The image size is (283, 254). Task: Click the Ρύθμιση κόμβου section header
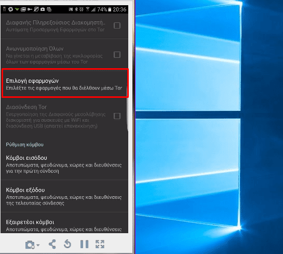click(25, 145)
